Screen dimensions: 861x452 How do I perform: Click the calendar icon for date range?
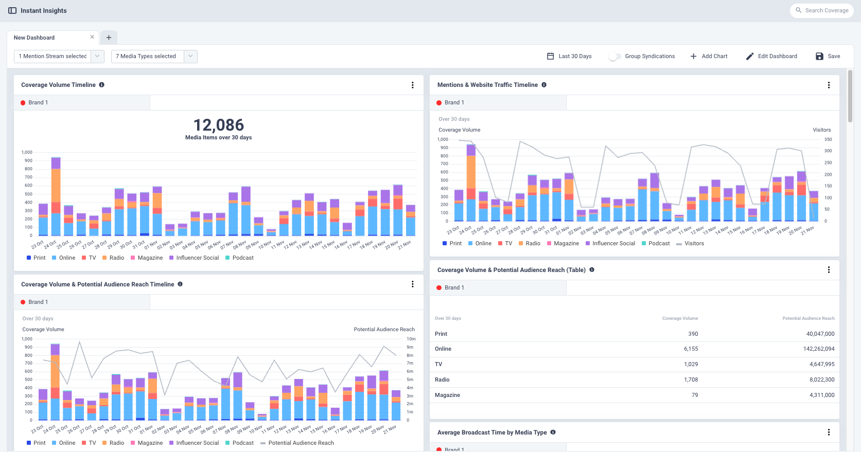pyautogui.click(x=550, y=56)
